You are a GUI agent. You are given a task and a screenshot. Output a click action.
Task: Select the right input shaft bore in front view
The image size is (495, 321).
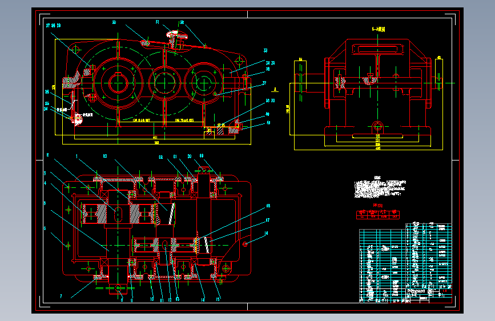[204, 83]
